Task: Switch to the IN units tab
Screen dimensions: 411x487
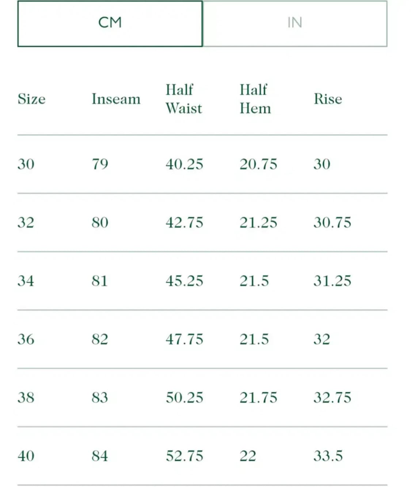Action: [x=295, y=23]
